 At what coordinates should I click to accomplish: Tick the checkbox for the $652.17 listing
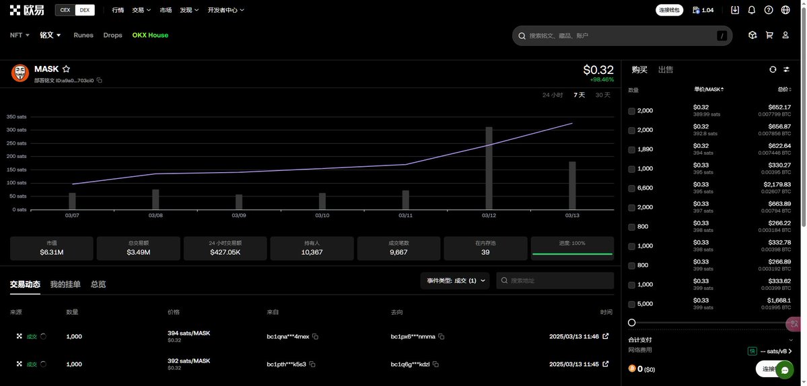[631, 111]
